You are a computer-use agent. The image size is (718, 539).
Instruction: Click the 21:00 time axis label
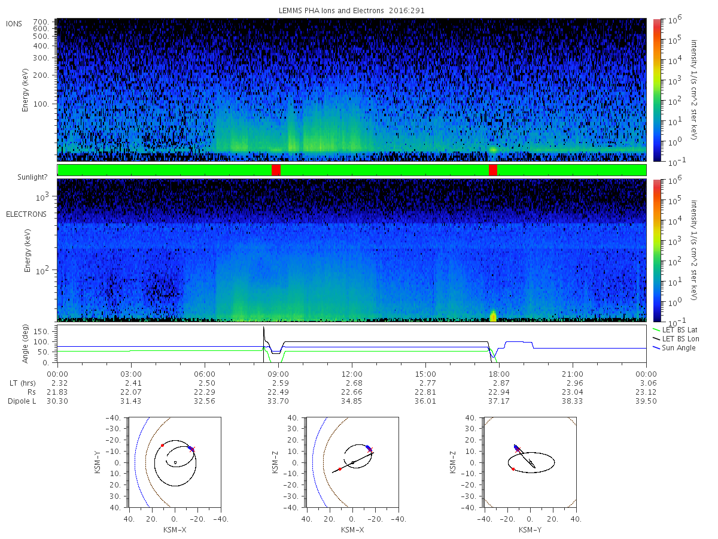tap(573, 374)
